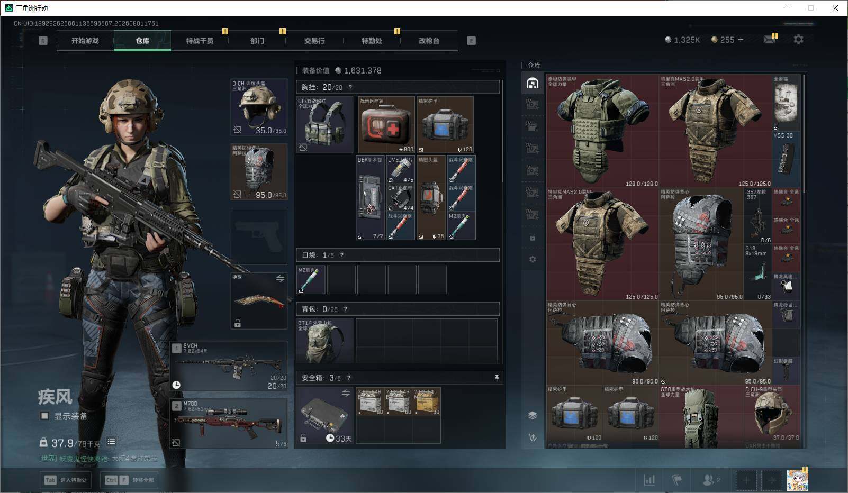The width and height of the screenshot is (848, 493).
Task: Select the DVE止痛片 painkiller item
Action: click(x=401, y=169)
